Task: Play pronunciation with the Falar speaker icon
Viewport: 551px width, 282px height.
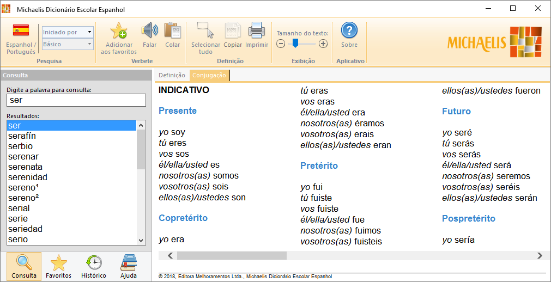Action: pyautogui.click(x=150, y=30)
